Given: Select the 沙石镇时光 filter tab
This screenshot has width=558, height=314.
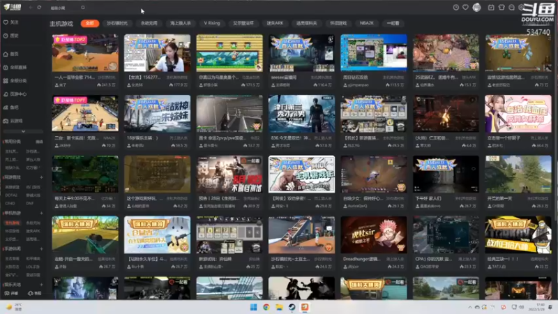Looking at the screenshot, I should point(117,23).
